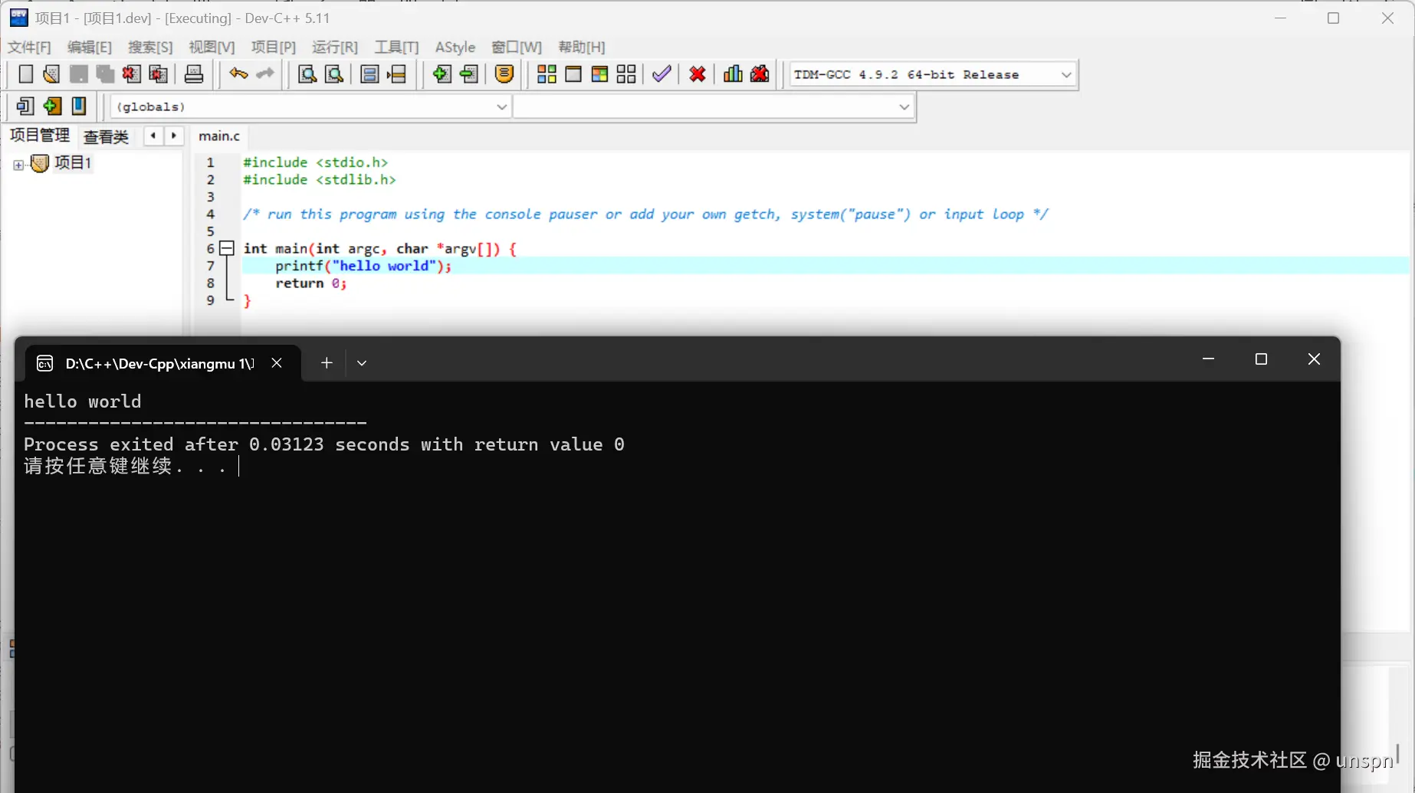
Task: Click the Redo toolbar icon
Action: pyautogui.click(x=265, y=74)
